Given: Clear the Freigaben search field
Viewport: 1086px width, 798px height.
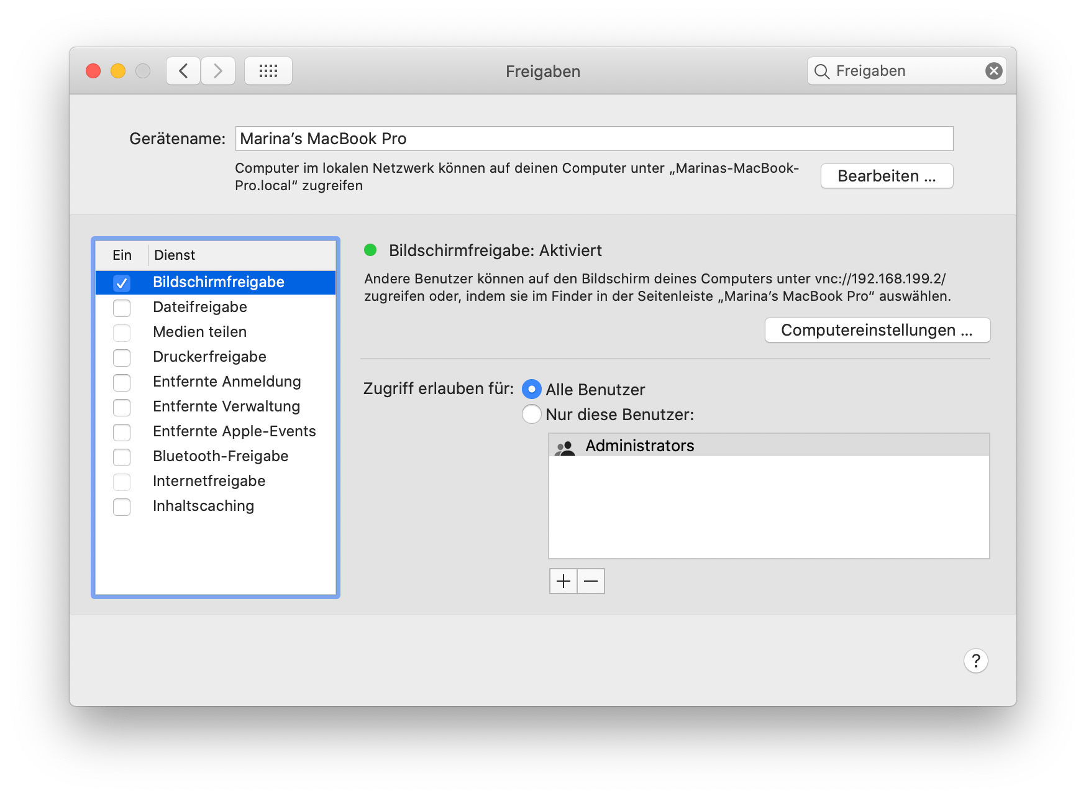Looking at the screenshot, I should [993, 71].
